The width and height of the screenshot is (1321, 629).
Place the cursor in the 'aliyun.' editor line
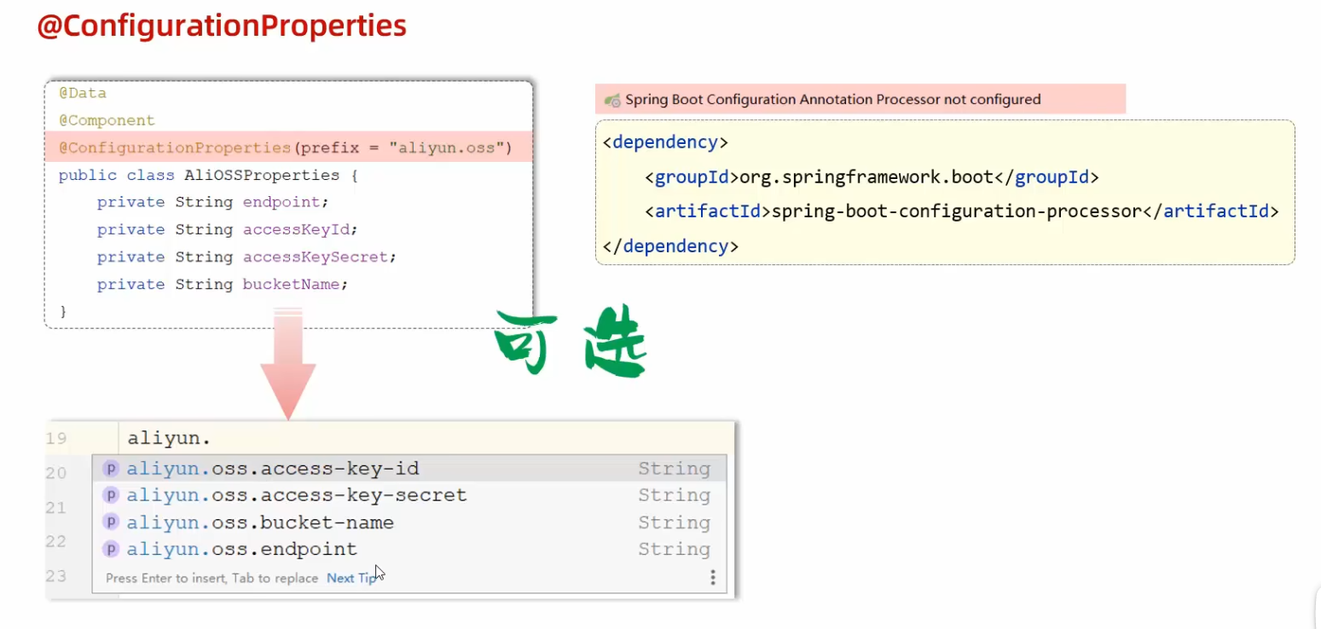pyautogui.click(x=426, y=439)
